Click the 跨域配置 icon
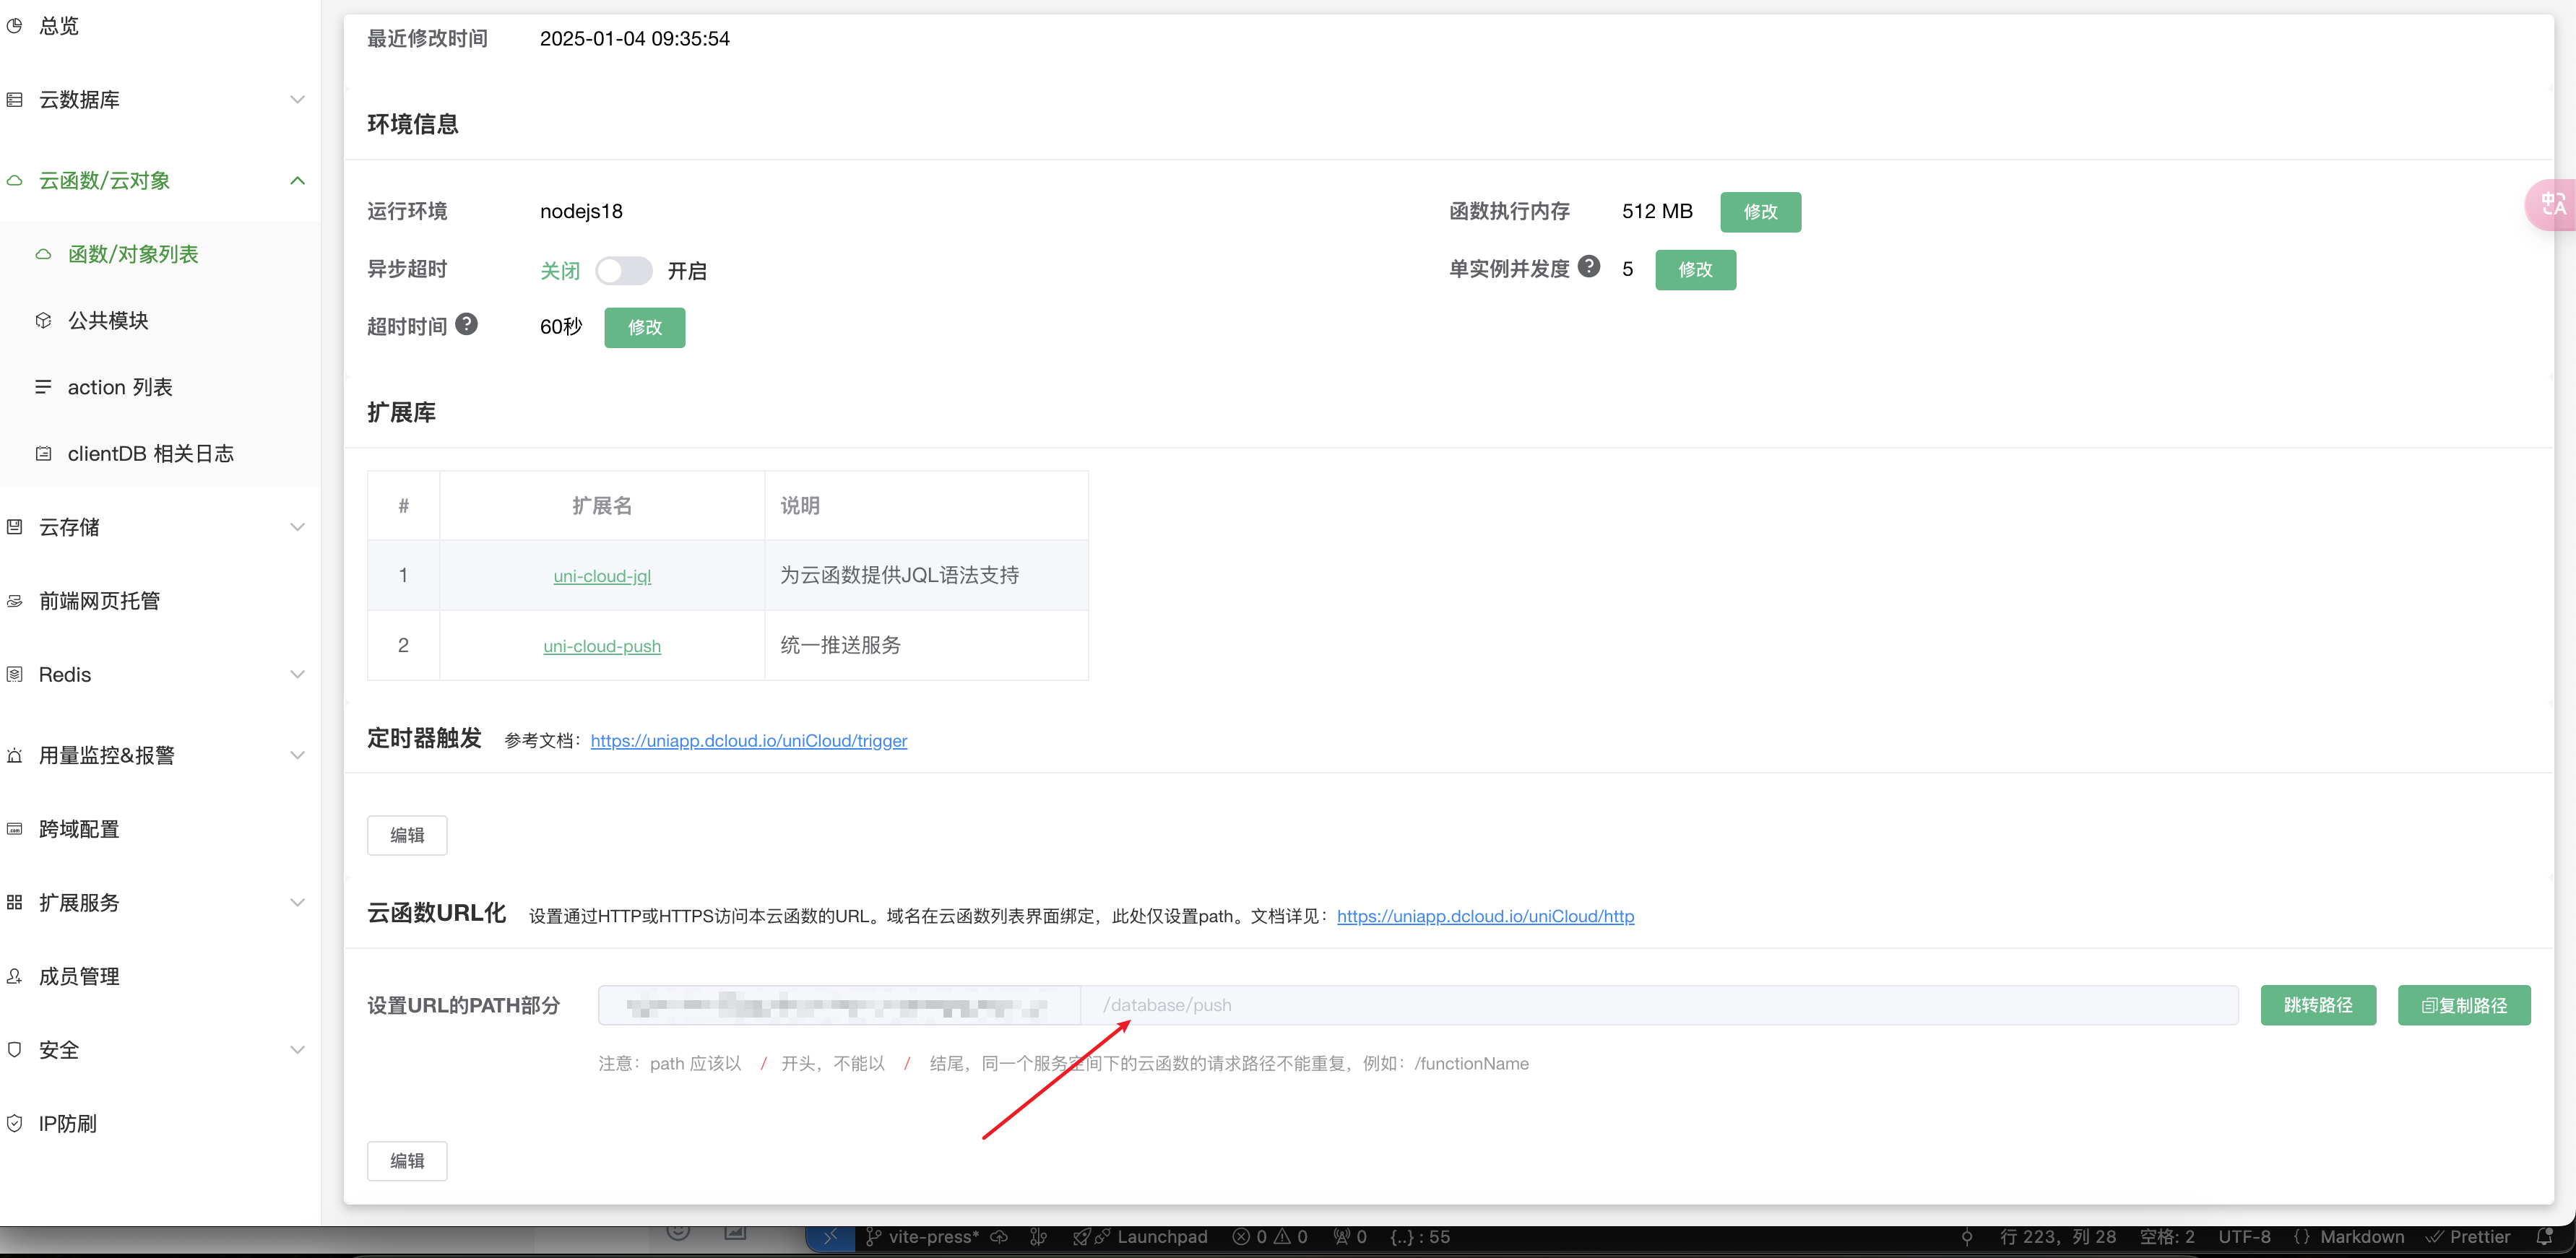Image resolution: width=2576 pixels, height=1258 pixels. pos(14,829)
